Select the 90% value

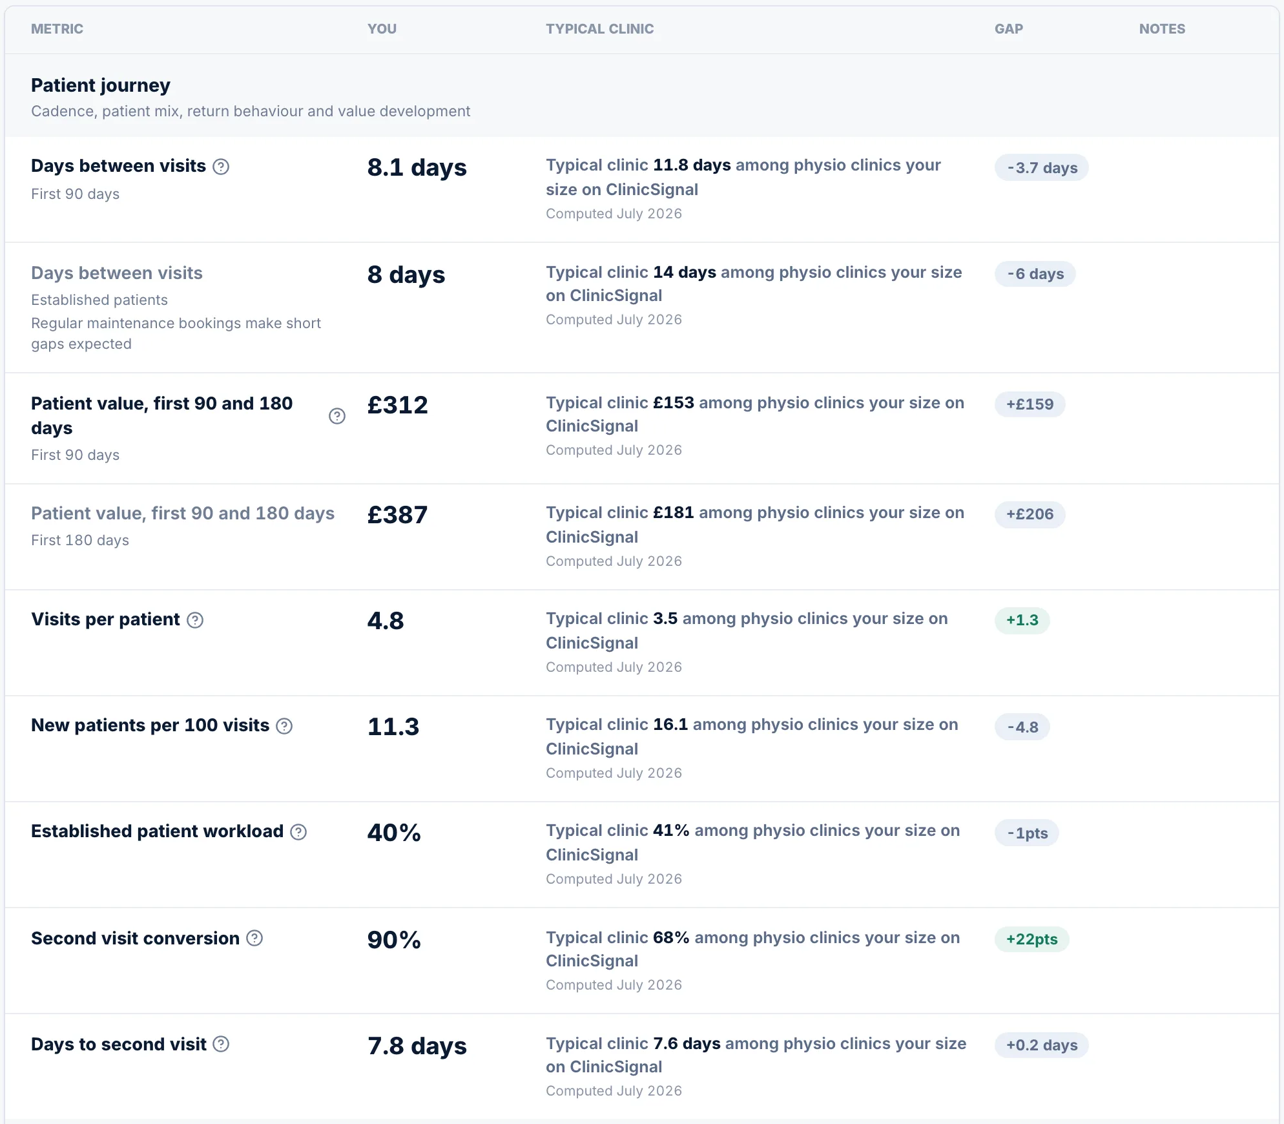point(394,940)
